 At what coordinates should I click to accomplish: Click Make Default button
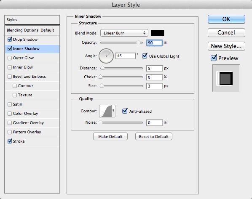110,137
